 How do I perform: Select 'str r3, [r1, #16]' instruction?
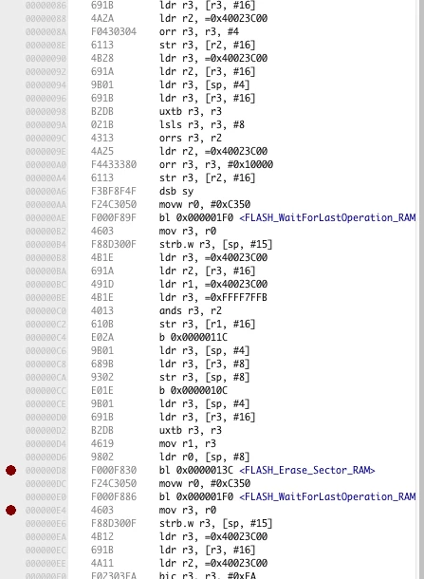tap(208, 325)
